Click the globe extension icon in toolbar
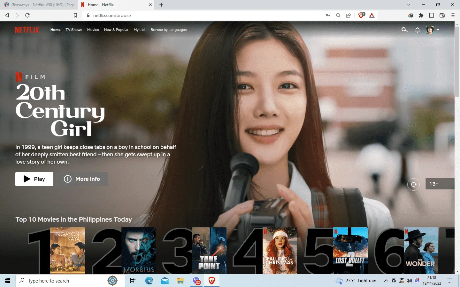The image size is (460, 287). [411, 15]
